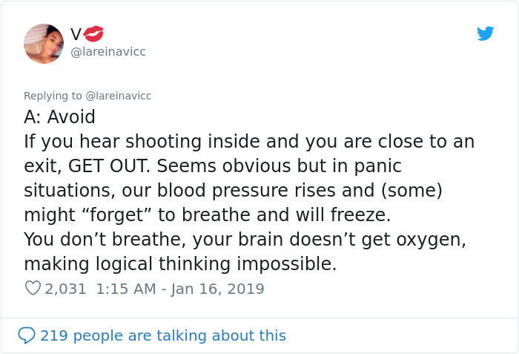This screenshot has height=354, width=519.
Task: Like the tweet with the heart icon
Action: (33, 288)
